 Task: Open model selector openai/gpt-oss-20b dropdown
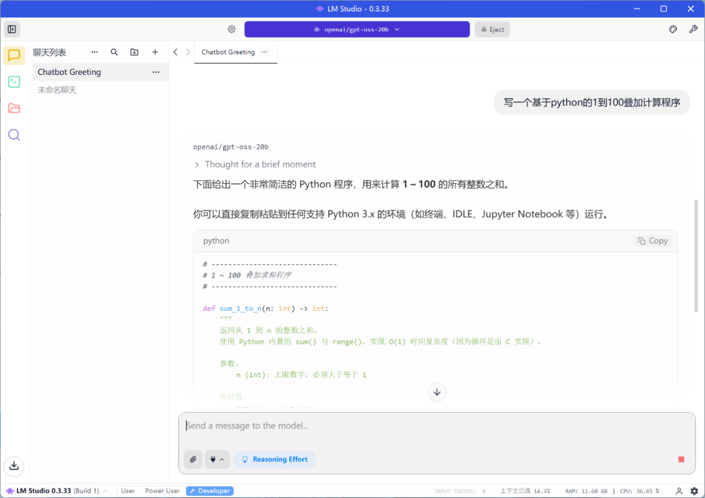tap(357, 29)
